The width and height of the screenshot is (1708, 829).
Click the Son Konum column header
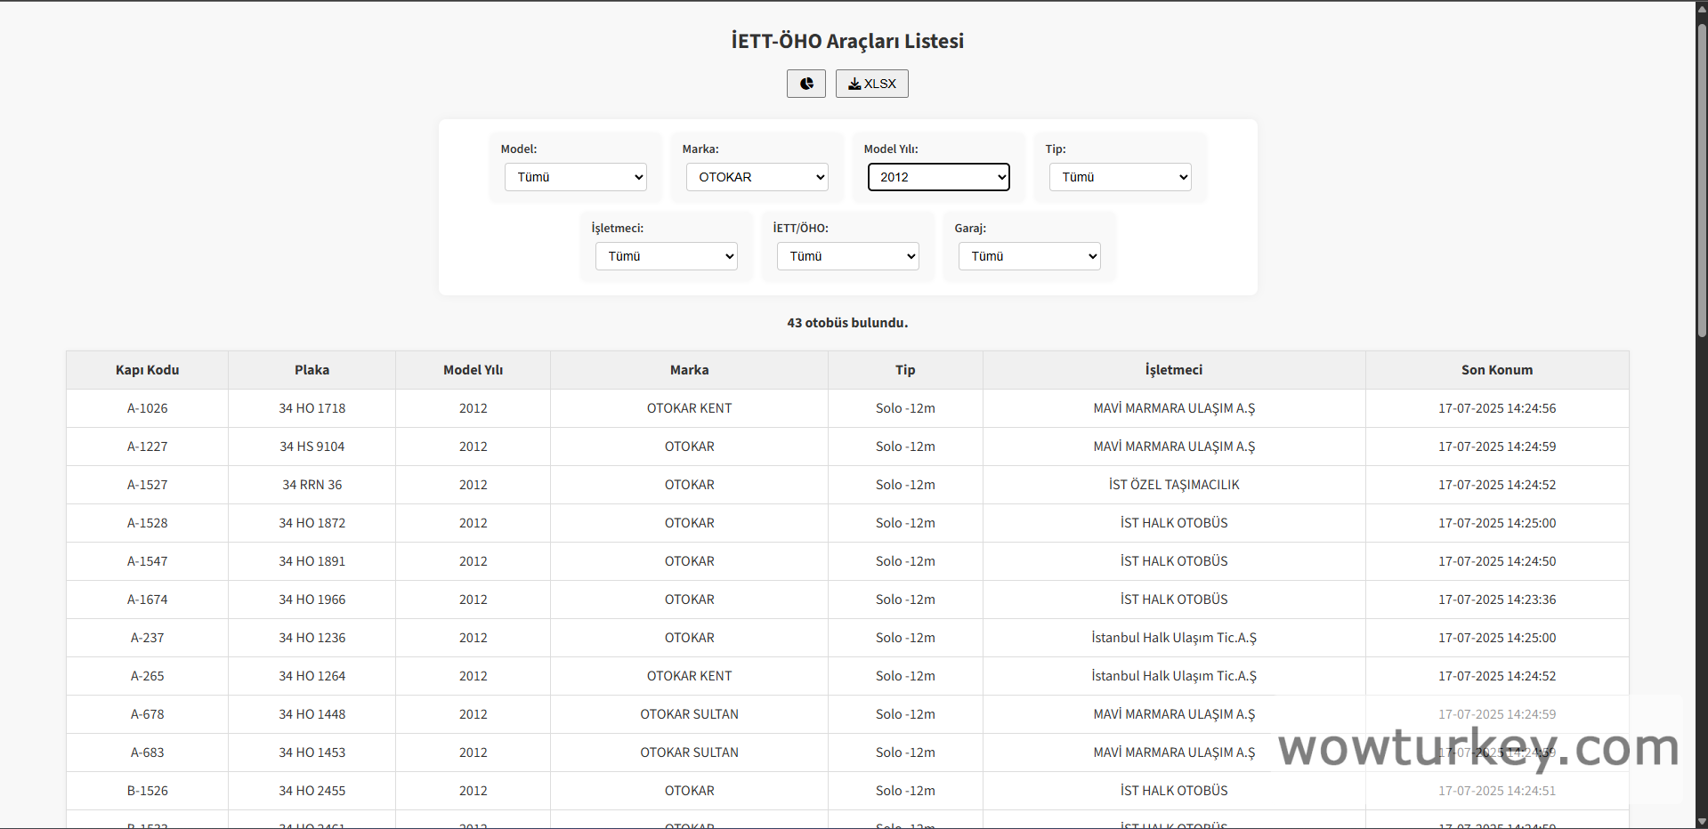tap(1496, 370)
